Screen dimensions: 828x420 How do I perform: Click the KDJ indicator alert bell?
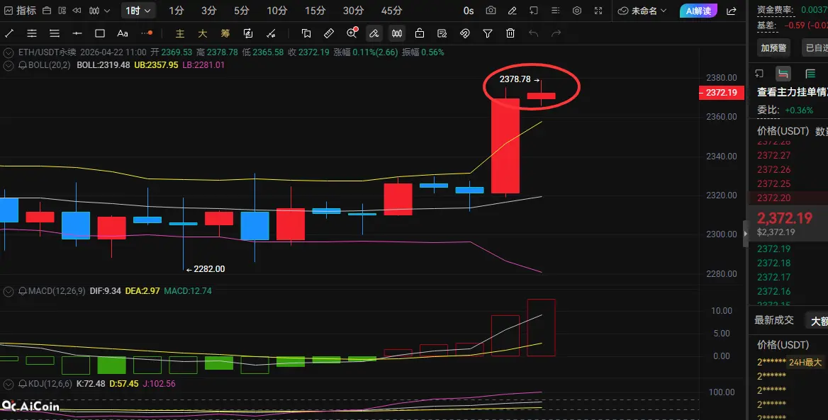point(23,384)
